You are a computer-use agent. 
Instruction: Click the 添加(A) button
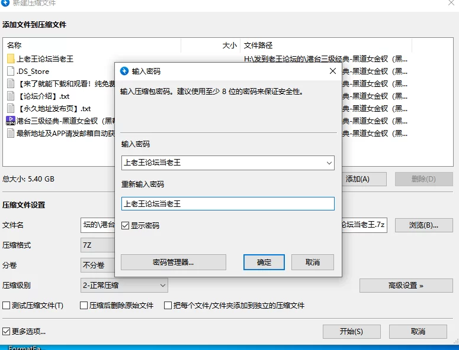pos(364,179)
